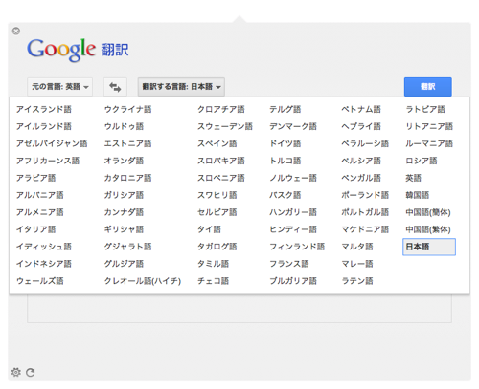Click the text input area below the list
This screenshot has width=479, height=389.
(239, 309)
